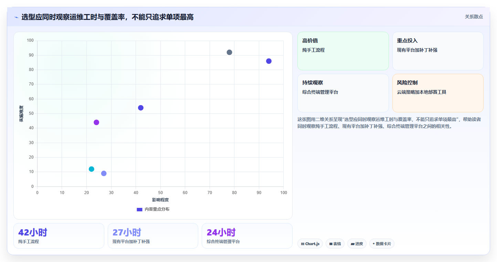Screen dimensions: 497x262
Task: Click the 数据卡片 tag chip
Action: 382,244
